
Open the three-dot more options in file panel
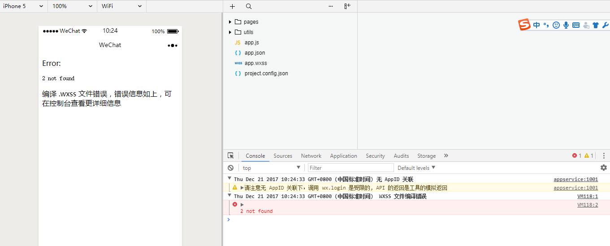coord(331,6)
